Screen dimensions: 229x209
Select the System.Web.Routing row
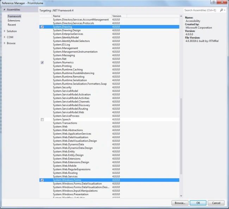[x=109, y=173]
